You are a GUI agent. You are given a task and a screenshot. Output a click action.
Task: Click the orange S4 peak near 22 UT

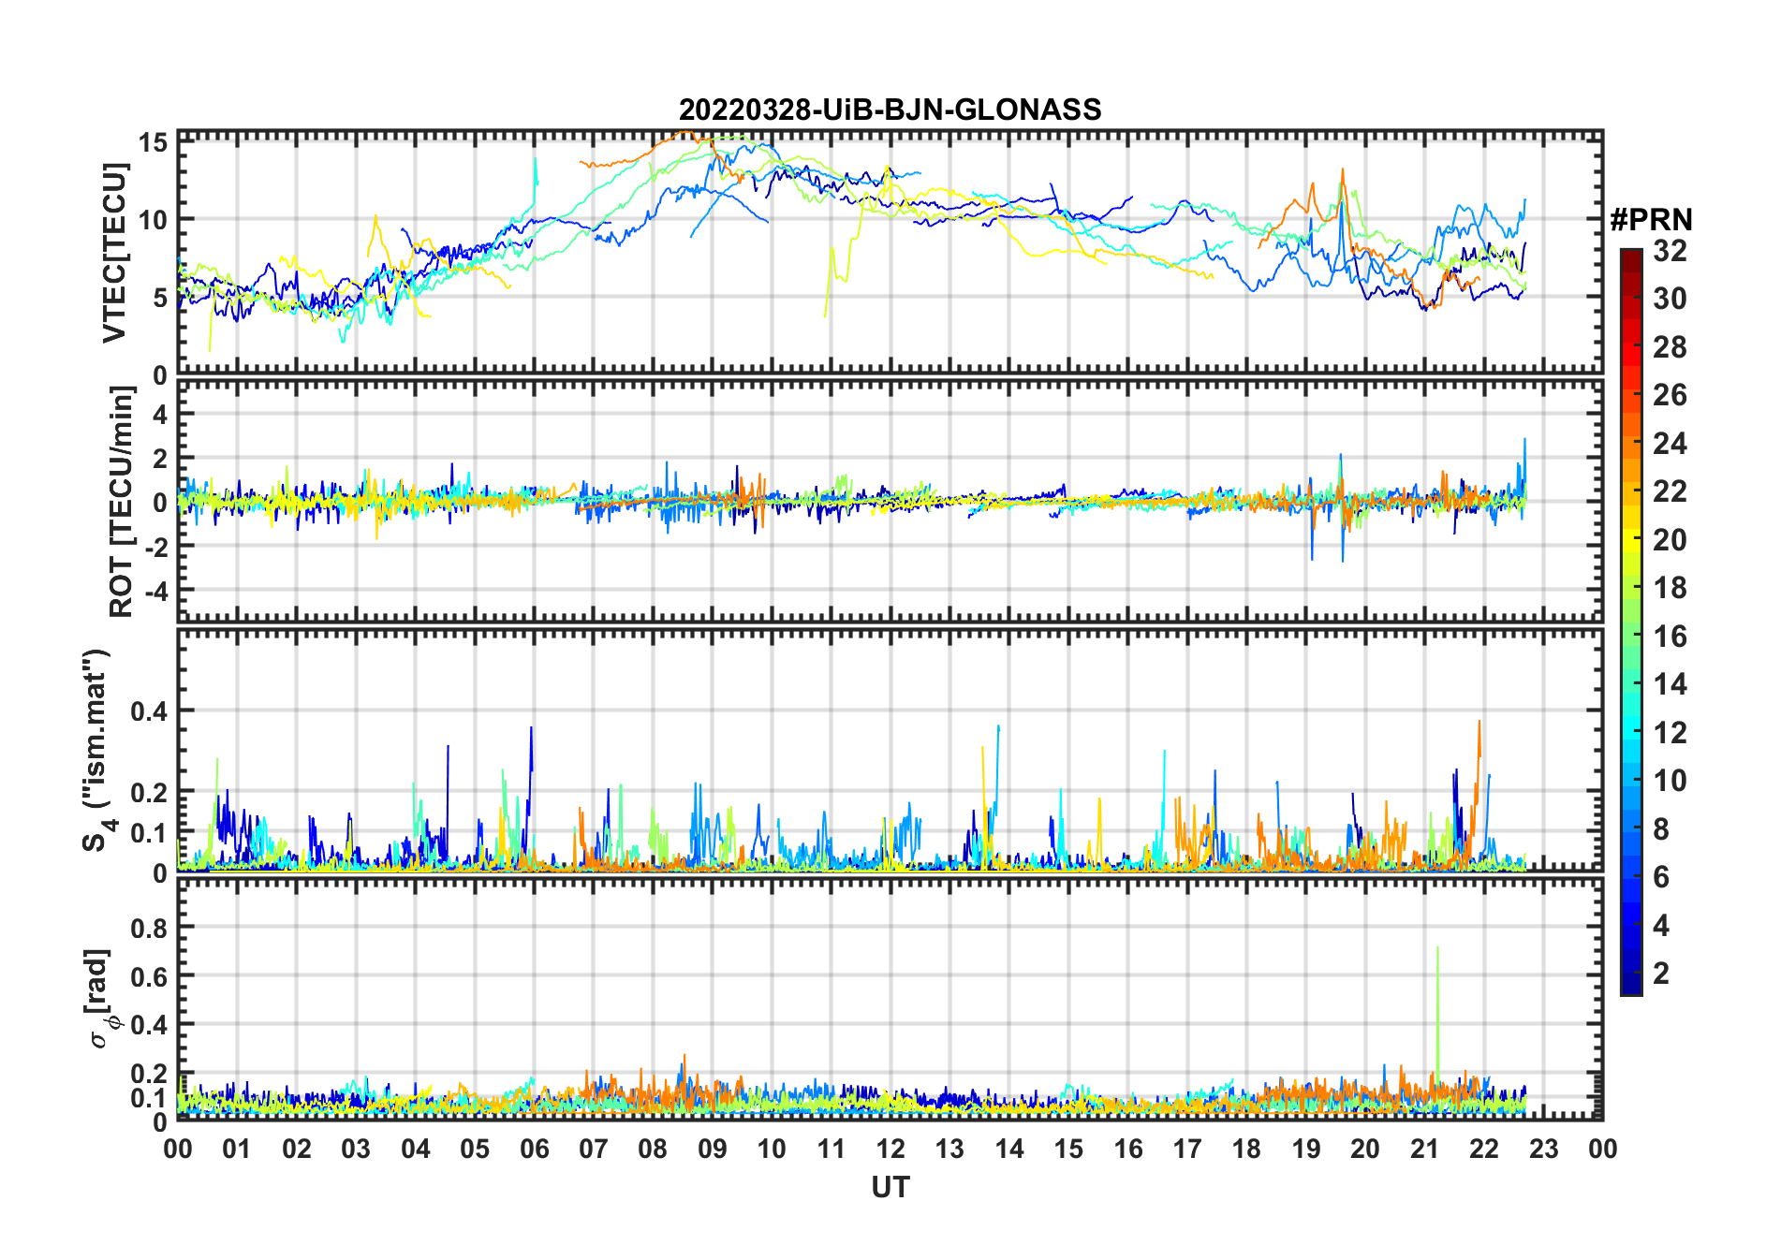click(1479, 723)
